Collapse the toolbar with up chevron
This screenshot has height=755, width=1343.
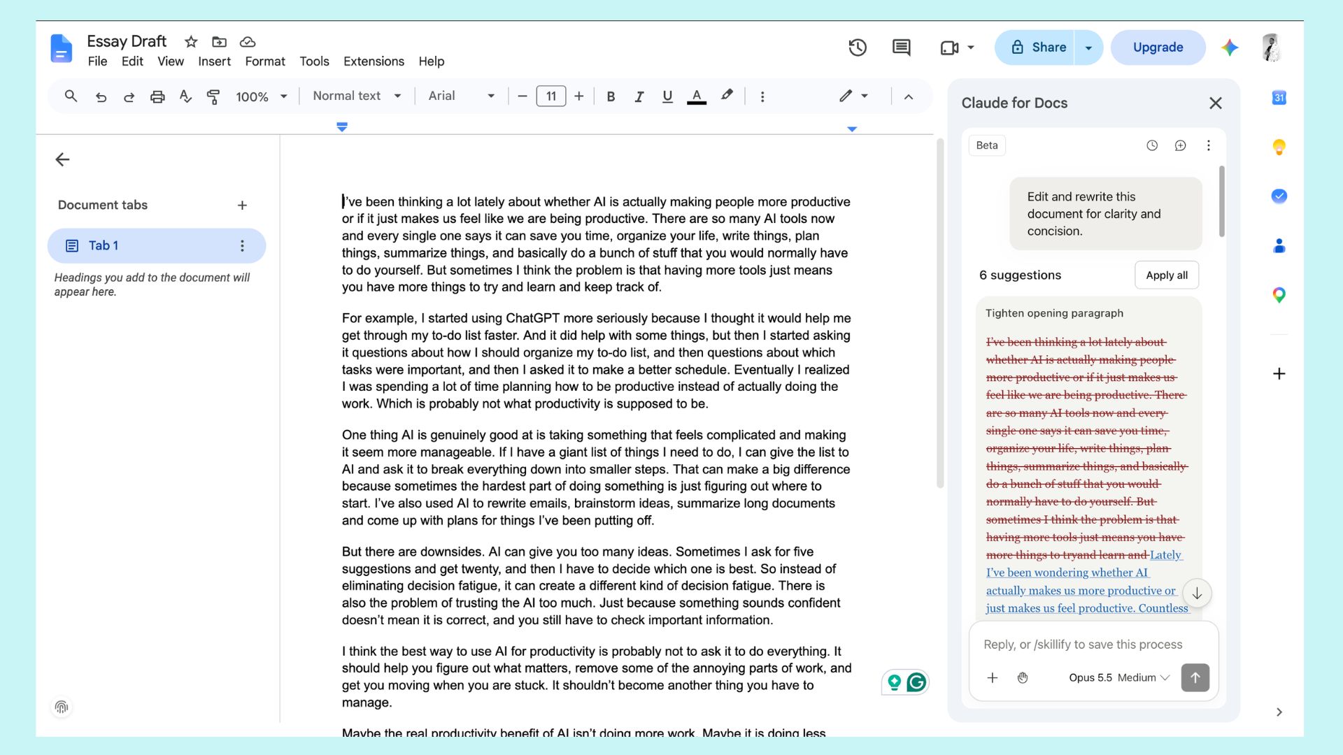tap(909, 96)
